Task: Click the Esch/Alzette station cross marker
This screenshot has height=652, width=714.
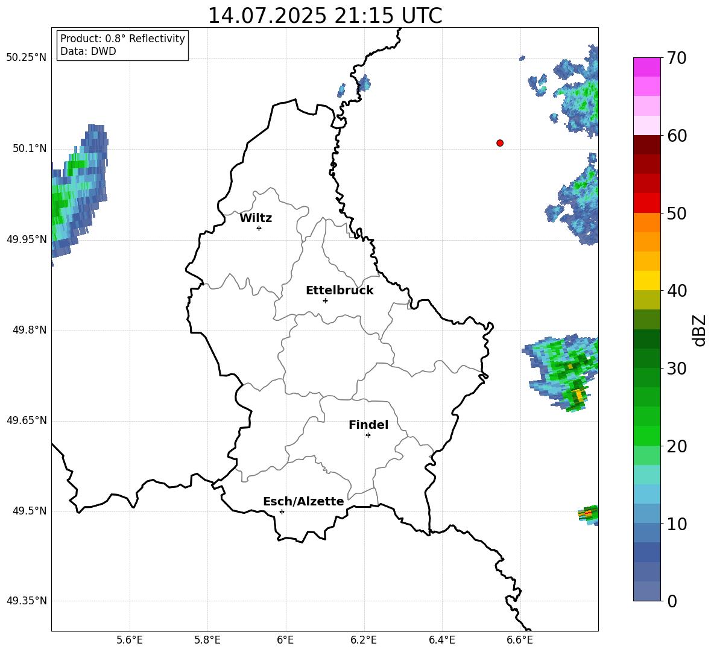Action: 282,511
